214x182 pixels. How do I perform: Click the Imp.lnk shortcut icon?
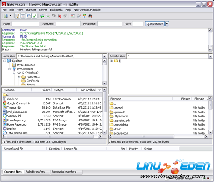(x=5, y=129)
